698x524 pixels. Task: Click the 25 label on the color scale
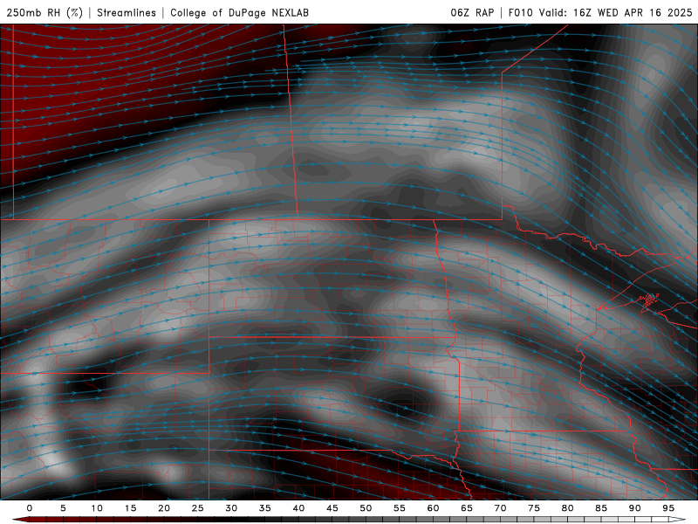coord(198,508)
